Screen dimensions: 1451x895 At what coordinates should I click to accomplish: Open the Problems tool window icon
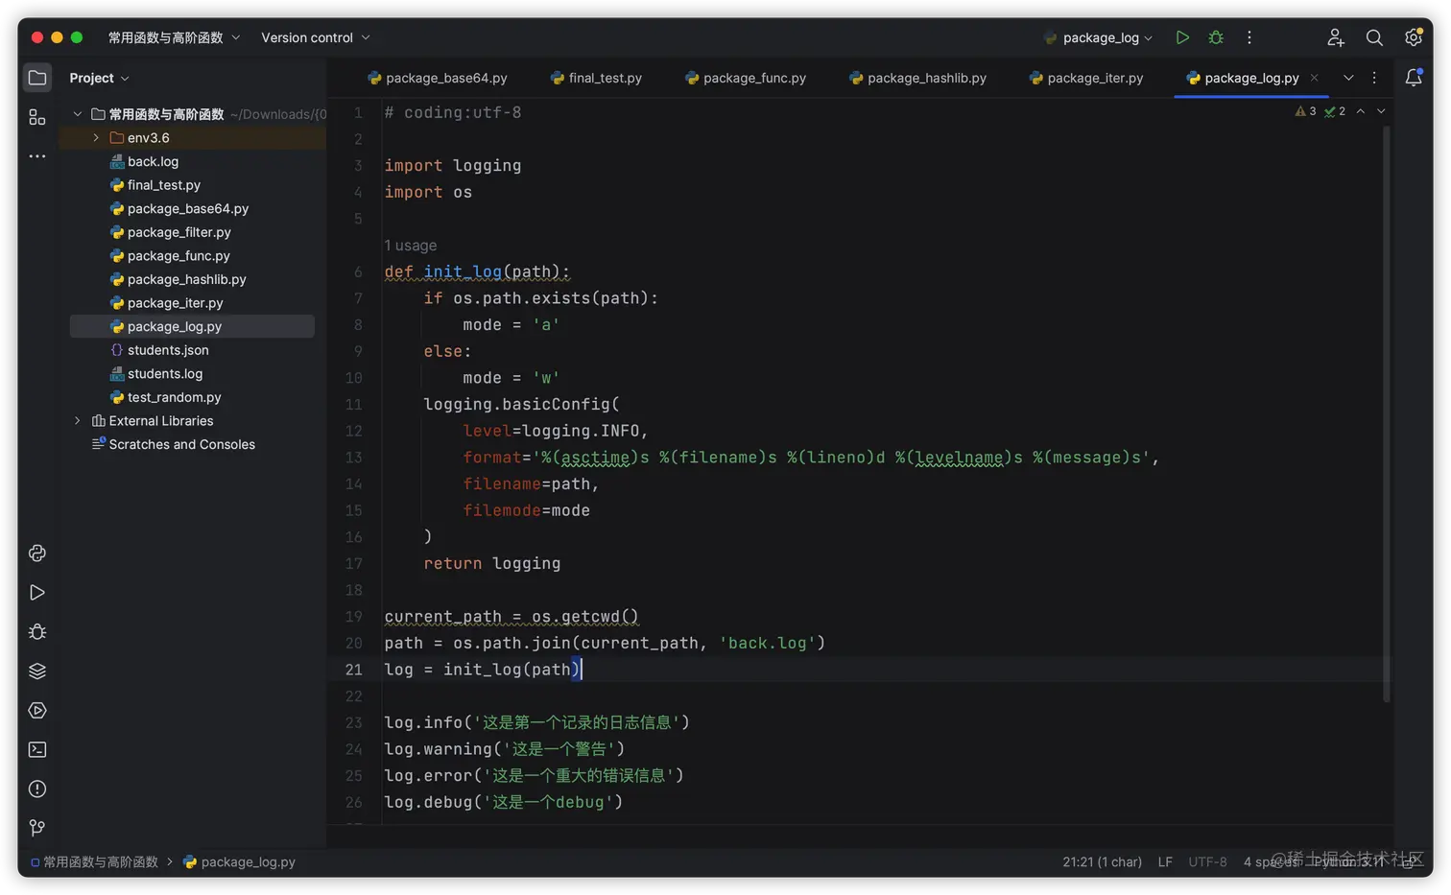click(37, 789)
